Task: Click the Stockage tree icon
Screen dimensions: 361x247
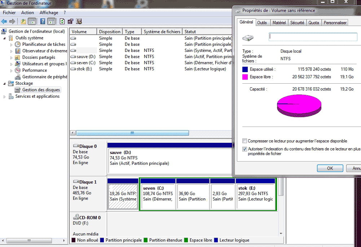Action: tap(11, 83)
